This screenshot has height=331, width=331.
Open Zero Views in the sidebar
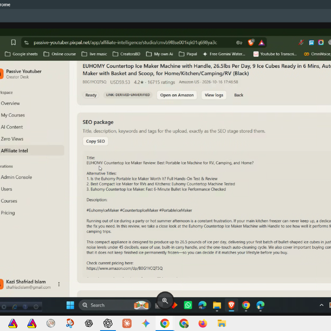[x=12, y=139]
